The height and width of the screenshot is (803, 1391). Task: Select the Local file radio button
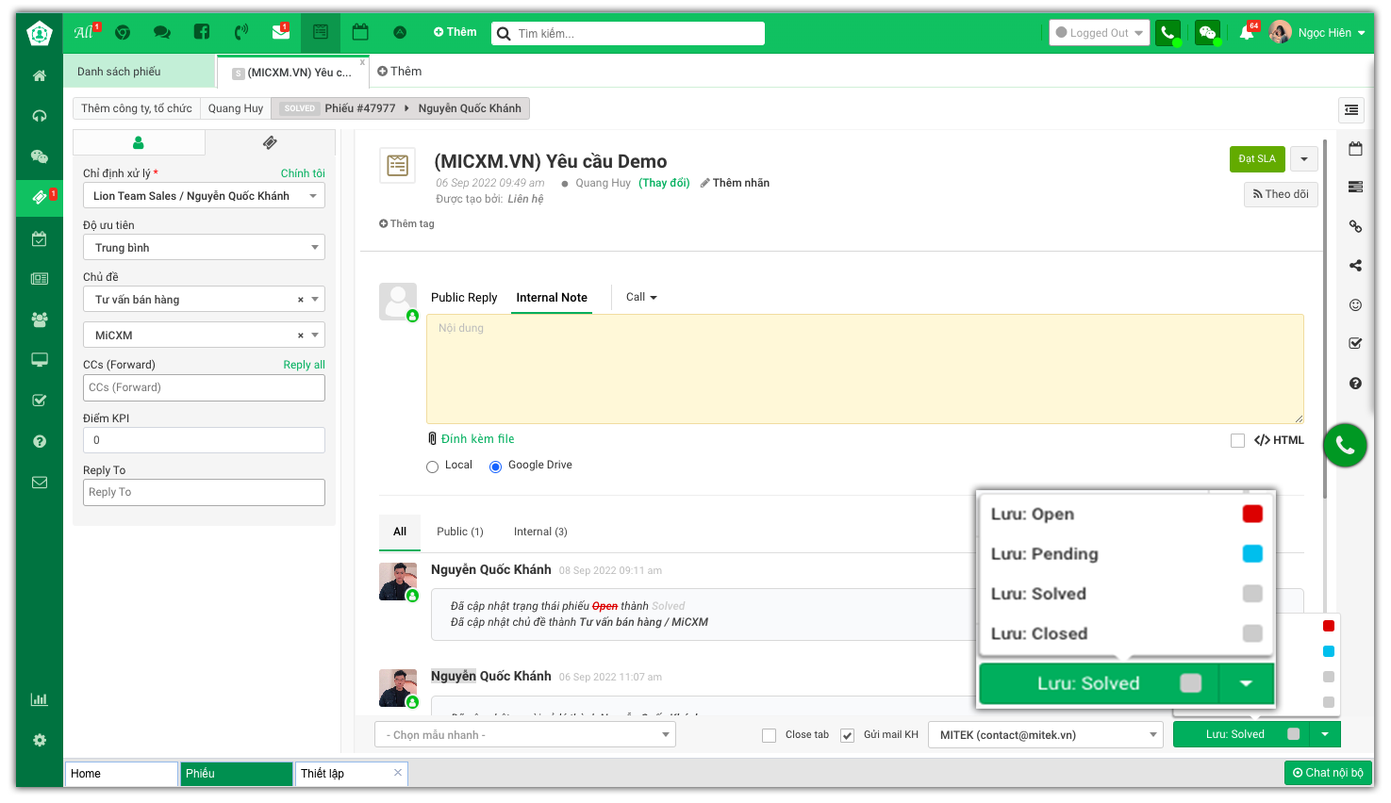click(x=433, y=467)
